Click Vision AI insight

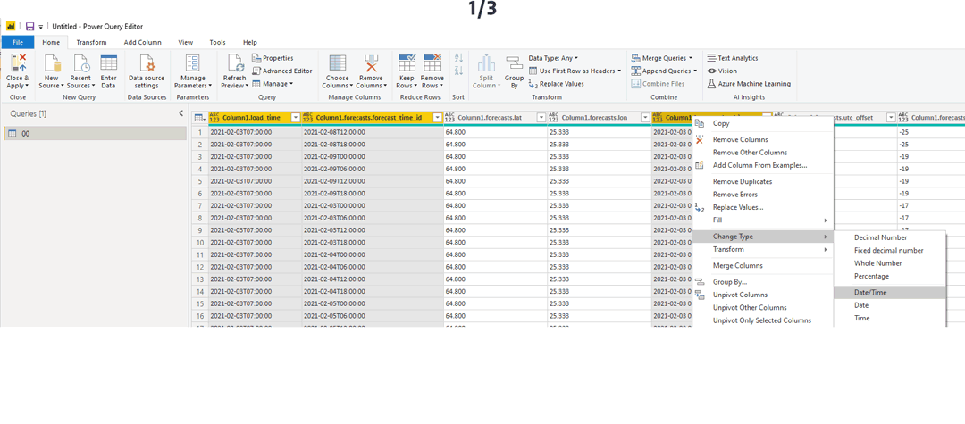click(x=722, y=71)
